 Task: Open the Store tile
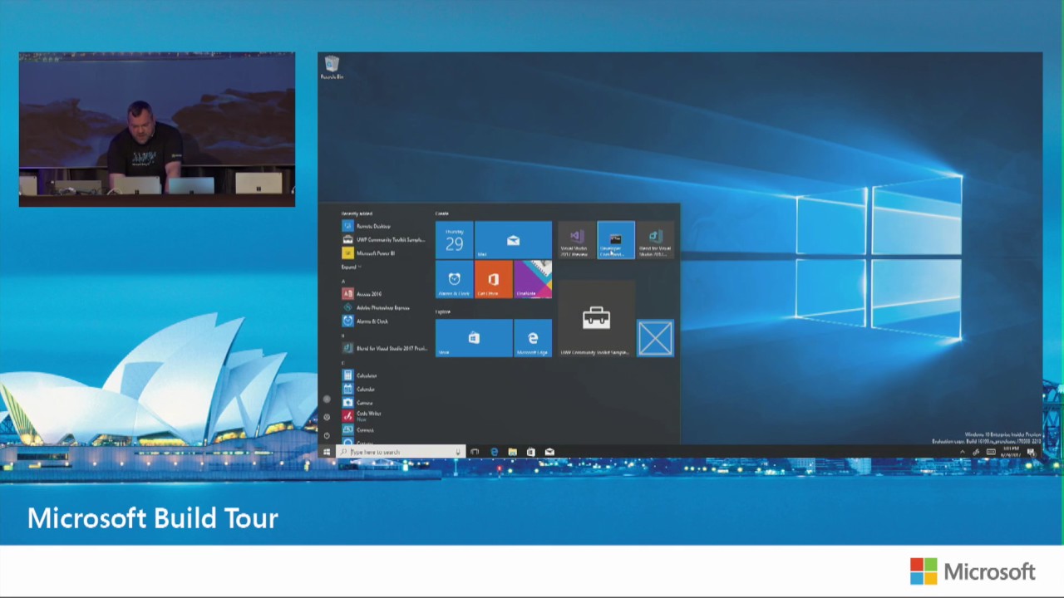pos(474,338)
